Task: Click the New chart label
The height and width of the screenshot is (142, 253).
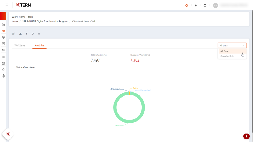Action: [x=117, y=125]
